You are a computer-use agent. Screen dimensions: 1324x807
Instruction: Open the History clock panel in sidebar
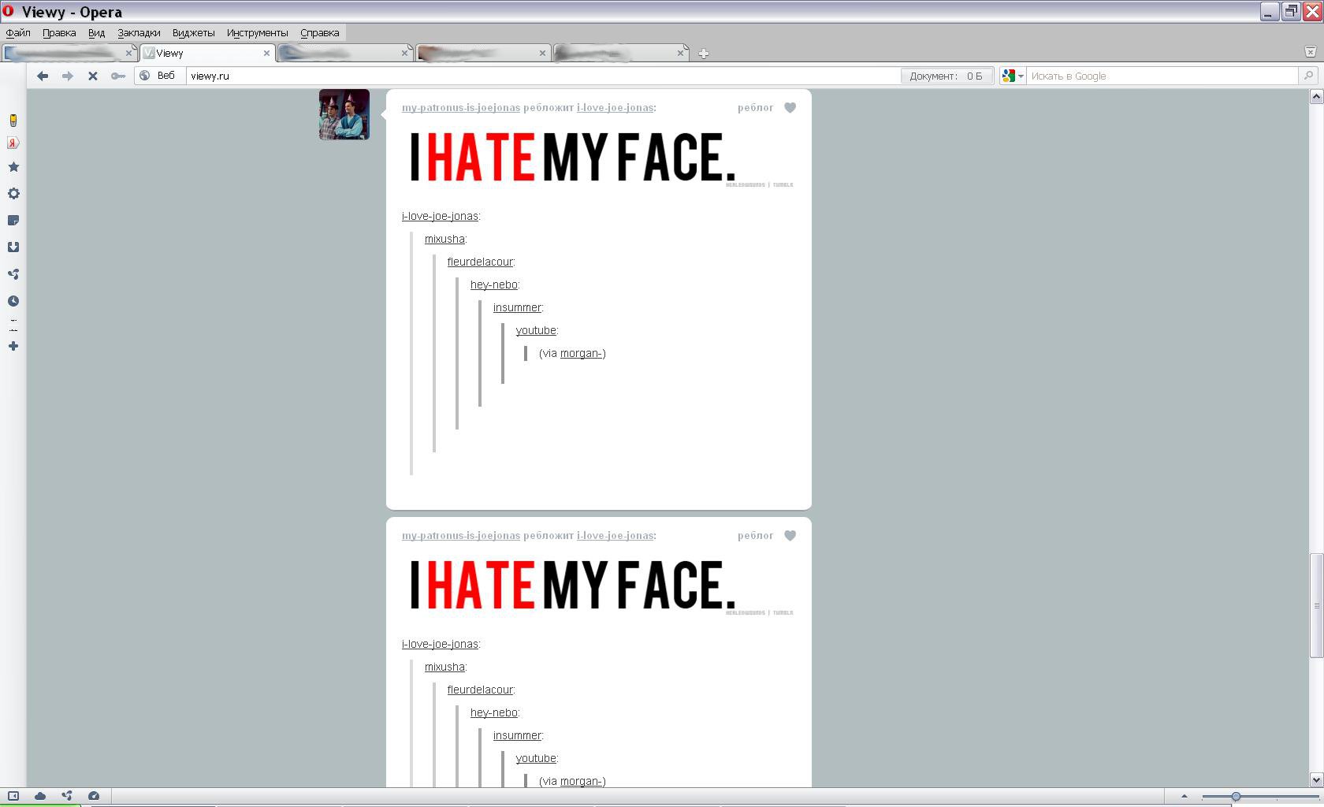[x=13, y=301]
